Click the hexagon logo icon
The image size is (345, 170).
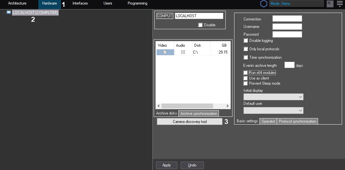[264, 4]
